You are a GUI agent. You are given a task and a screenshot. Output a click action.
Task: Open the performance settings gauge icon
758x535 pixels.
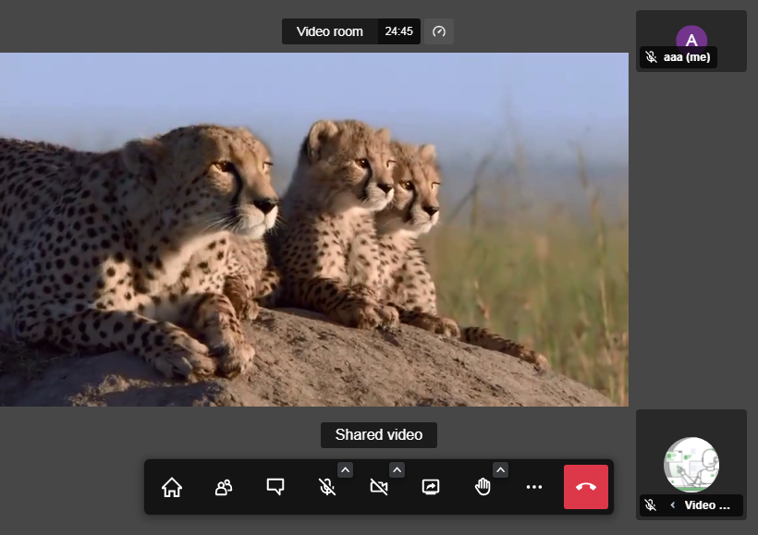click(x=439, y=31)
